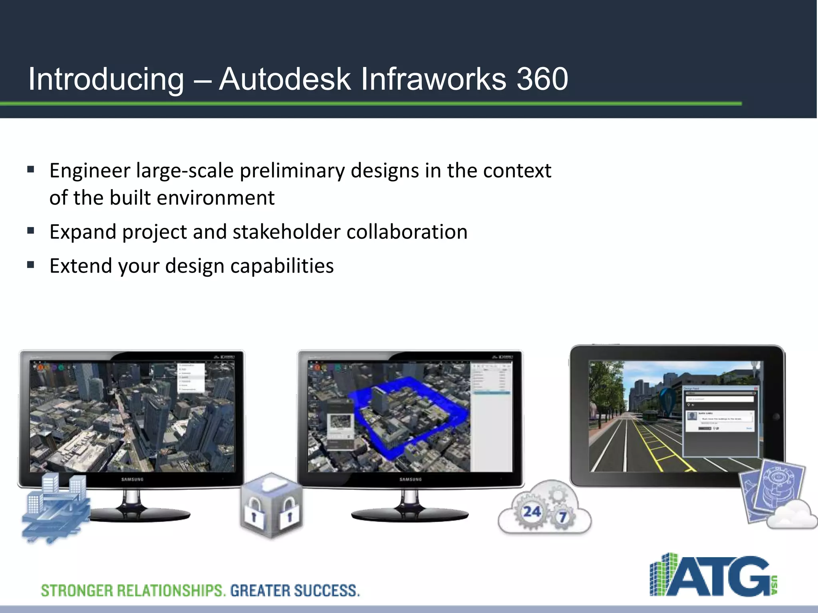Click the blue highlighted city block region
The height and width of the screenshot is (613, 818).
tap(407, 415)
